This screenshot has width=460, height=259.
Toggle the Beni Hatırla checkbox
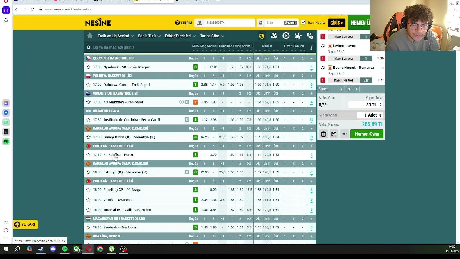click(303, 22)
